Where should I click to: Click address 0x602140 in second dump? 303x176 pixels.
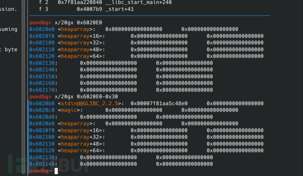coord(42,164)
